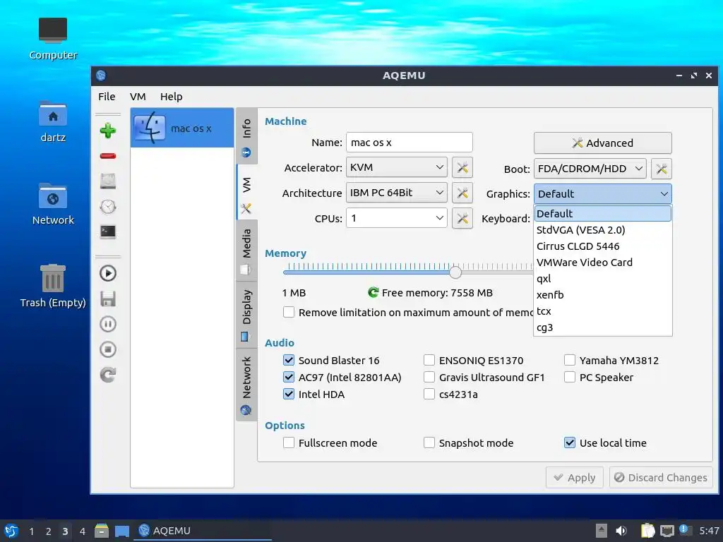This screenshot has width=723, height=542.
Task: Open the clipboard tray icon
Action: click(x=647, y=531)
